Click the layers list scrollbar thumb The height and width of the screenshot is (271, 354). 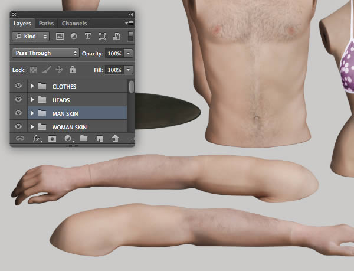pos(132,87)
